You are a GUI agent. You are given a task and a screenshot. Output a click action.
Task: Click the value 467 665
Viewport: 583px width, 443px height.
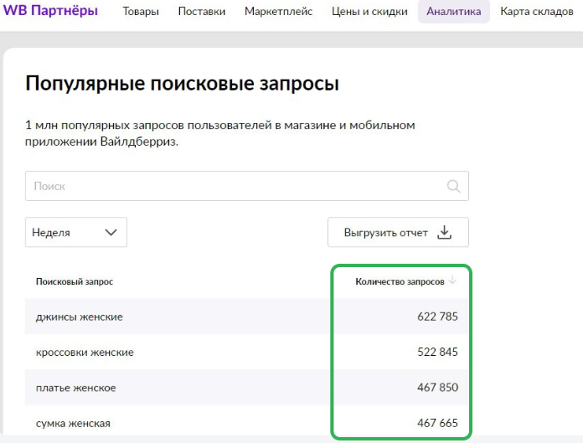click(437, 423)
